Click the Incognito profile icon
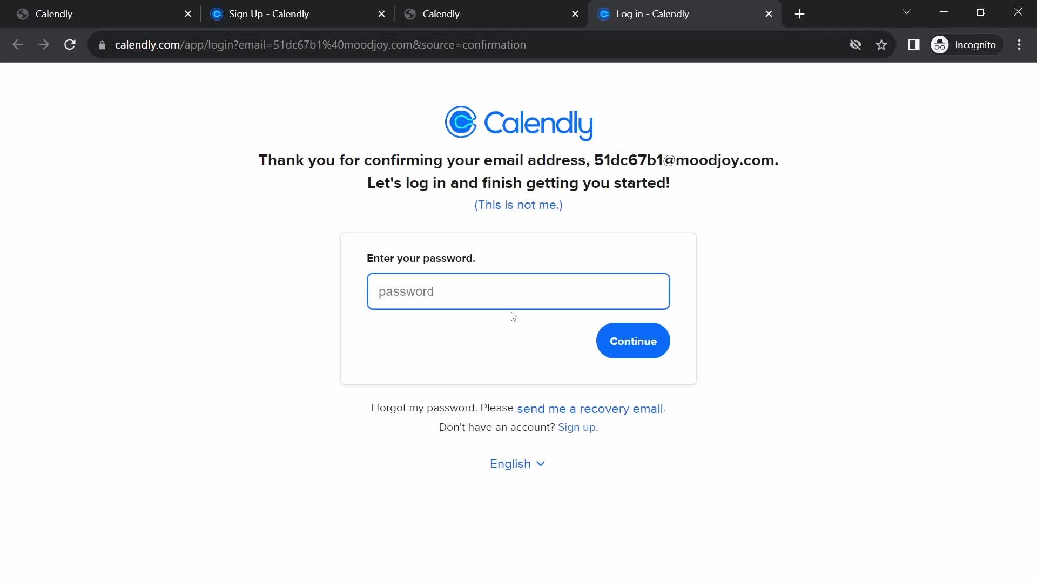 [x=941, y=45]
